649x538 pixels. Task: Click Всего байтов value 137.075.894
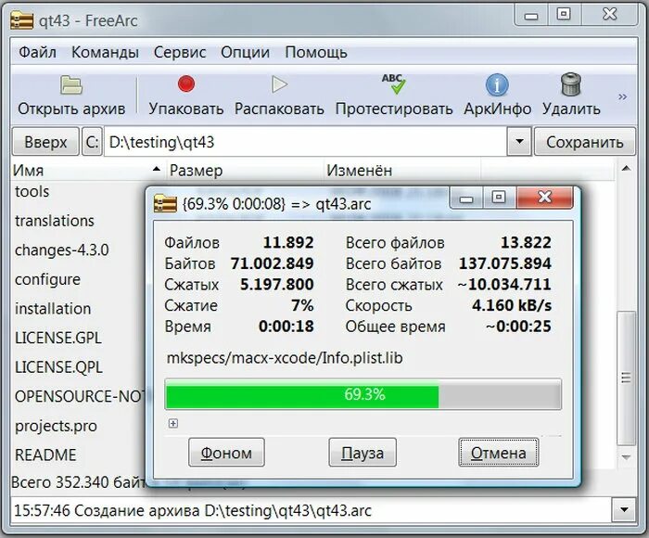(505, 263)
